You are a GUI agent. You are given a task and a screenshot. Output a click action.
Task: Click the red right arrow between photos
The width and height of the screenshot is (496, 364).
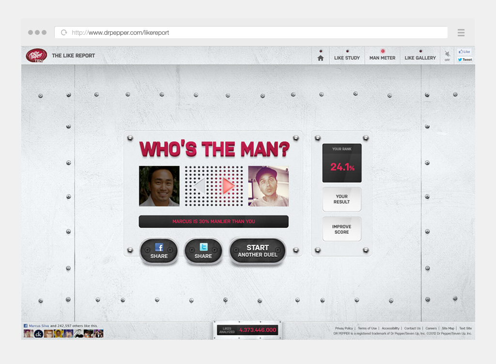[228, 186]
